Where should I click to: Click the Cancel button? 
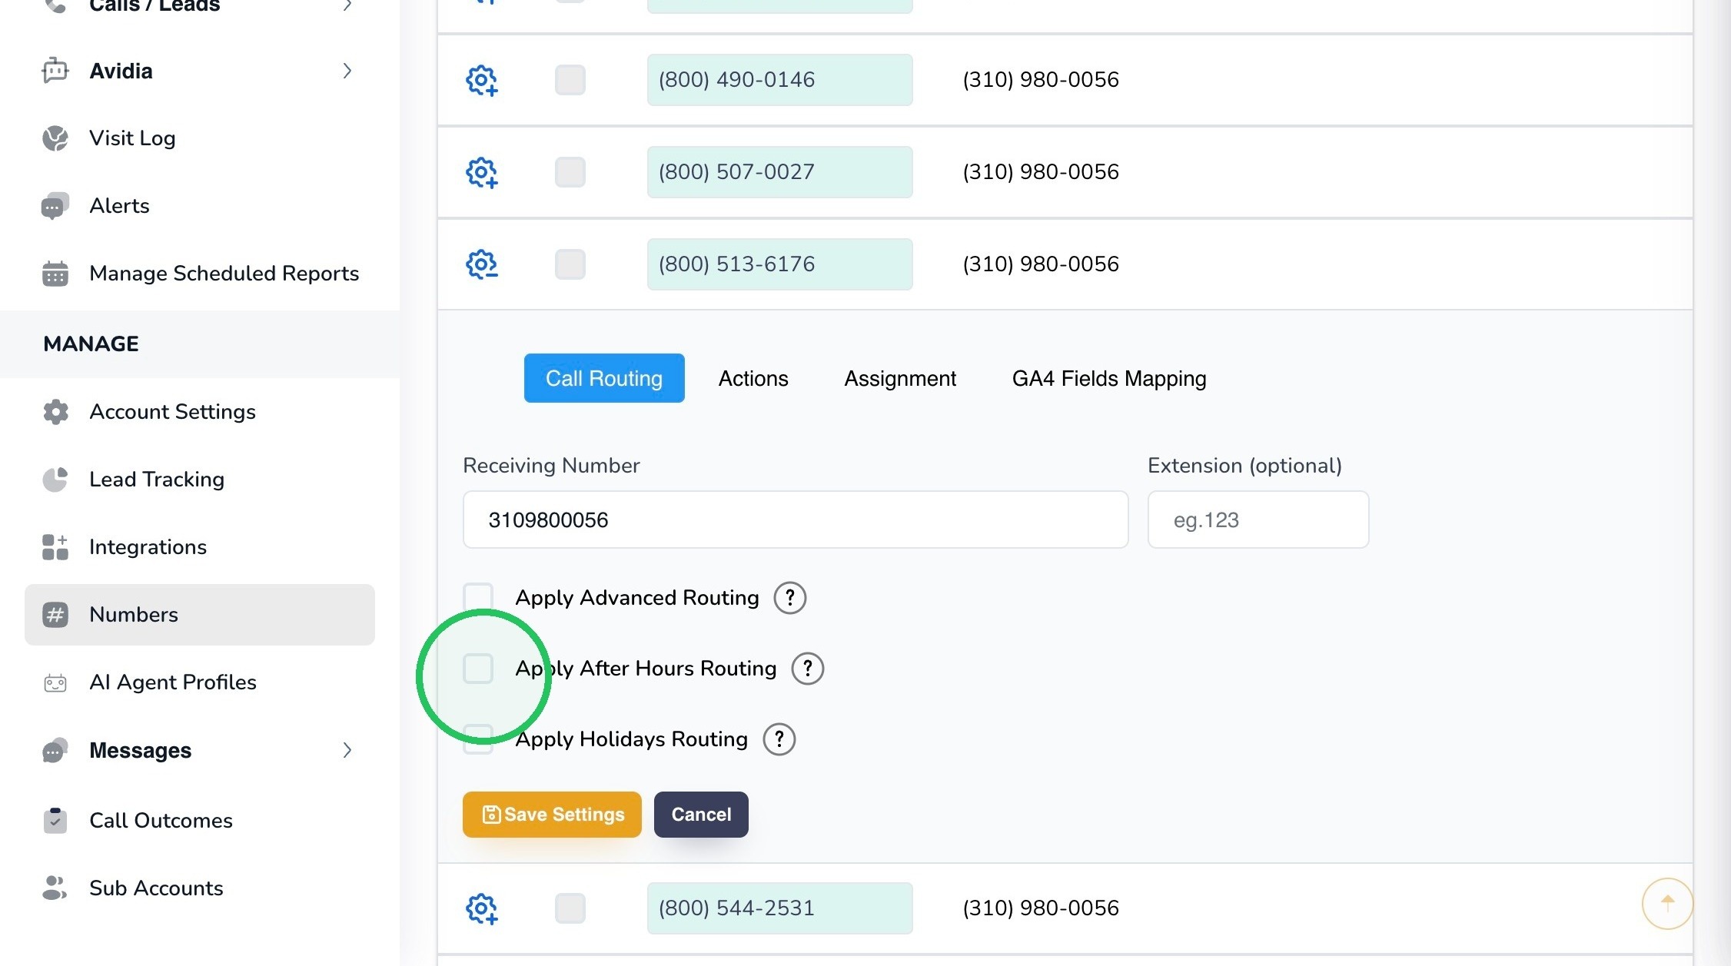tap(701, 815)
